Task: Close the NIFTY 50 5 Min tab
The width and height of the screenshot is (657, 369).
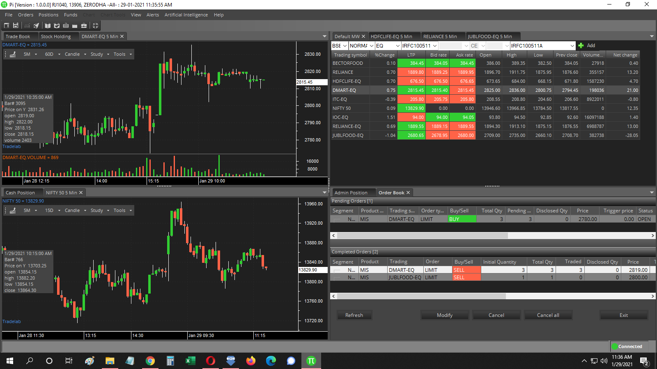Action: pyautogui.click(x=81, y=193)
